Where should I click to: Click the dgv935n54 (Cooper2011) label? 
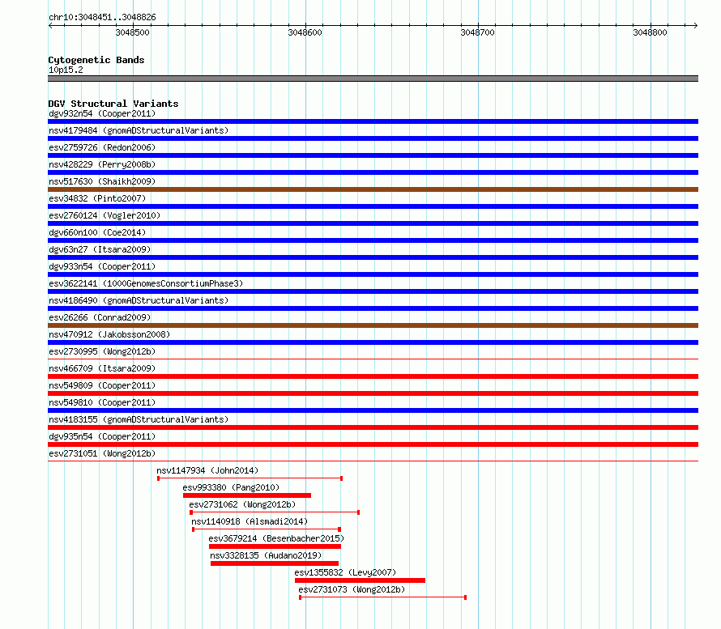(102, 436)
